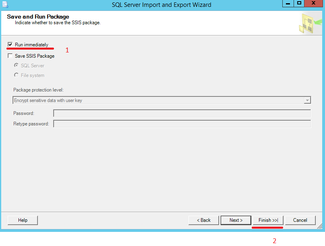Click the dropdown arrow next to encryption setting

[x=307, y=100]
